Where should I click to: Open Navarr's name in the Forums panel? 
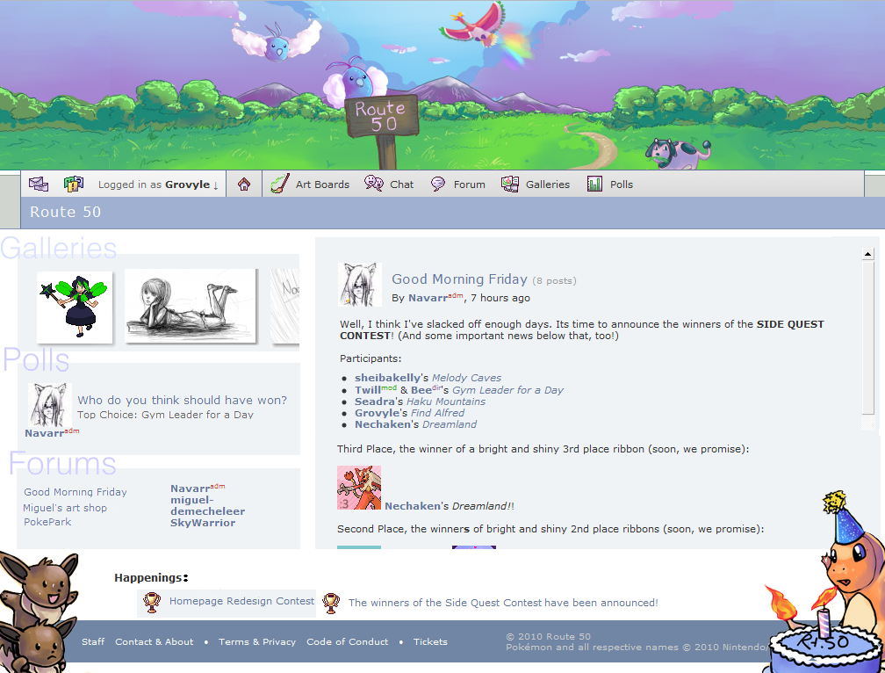point(191,488)
